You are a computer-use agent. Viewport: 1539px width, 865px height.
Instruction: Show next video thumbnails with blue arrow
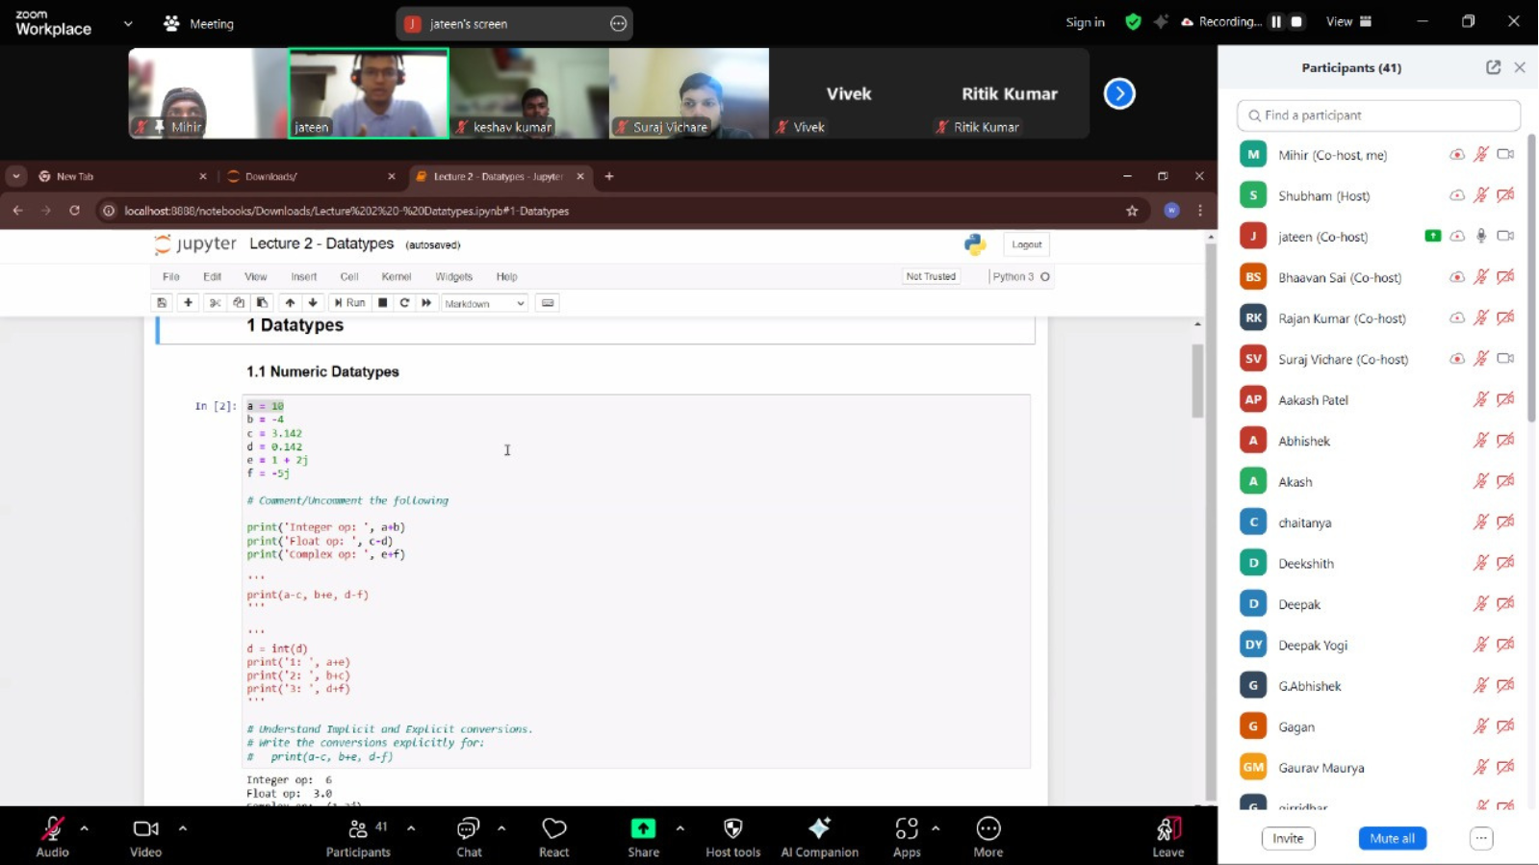point(1119,93)
